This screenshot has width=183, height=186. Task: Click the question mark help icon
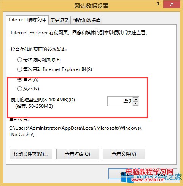click(x=158, y=5)
